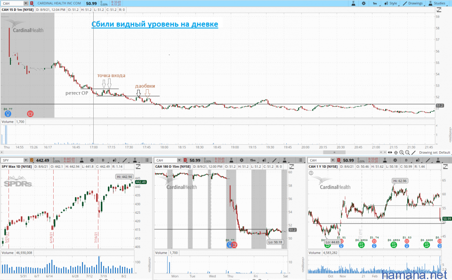Expand the SPY symbol dropdown arrow
This screenshot has height=280, width=452.
pos(25,160)
